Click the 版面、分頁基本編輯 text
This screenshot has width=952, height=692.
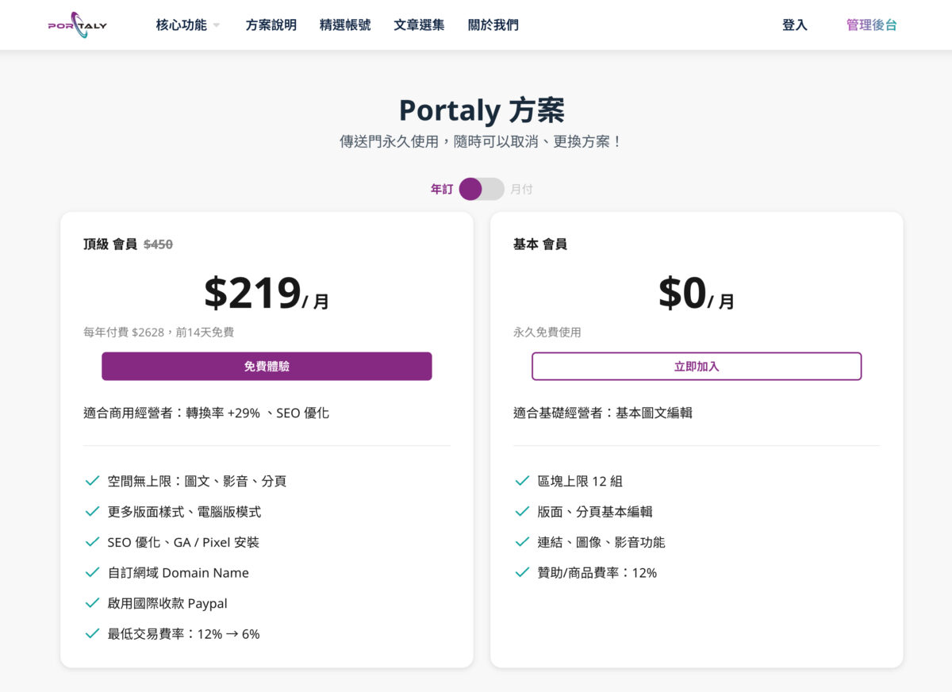click(x=595, y=512)
